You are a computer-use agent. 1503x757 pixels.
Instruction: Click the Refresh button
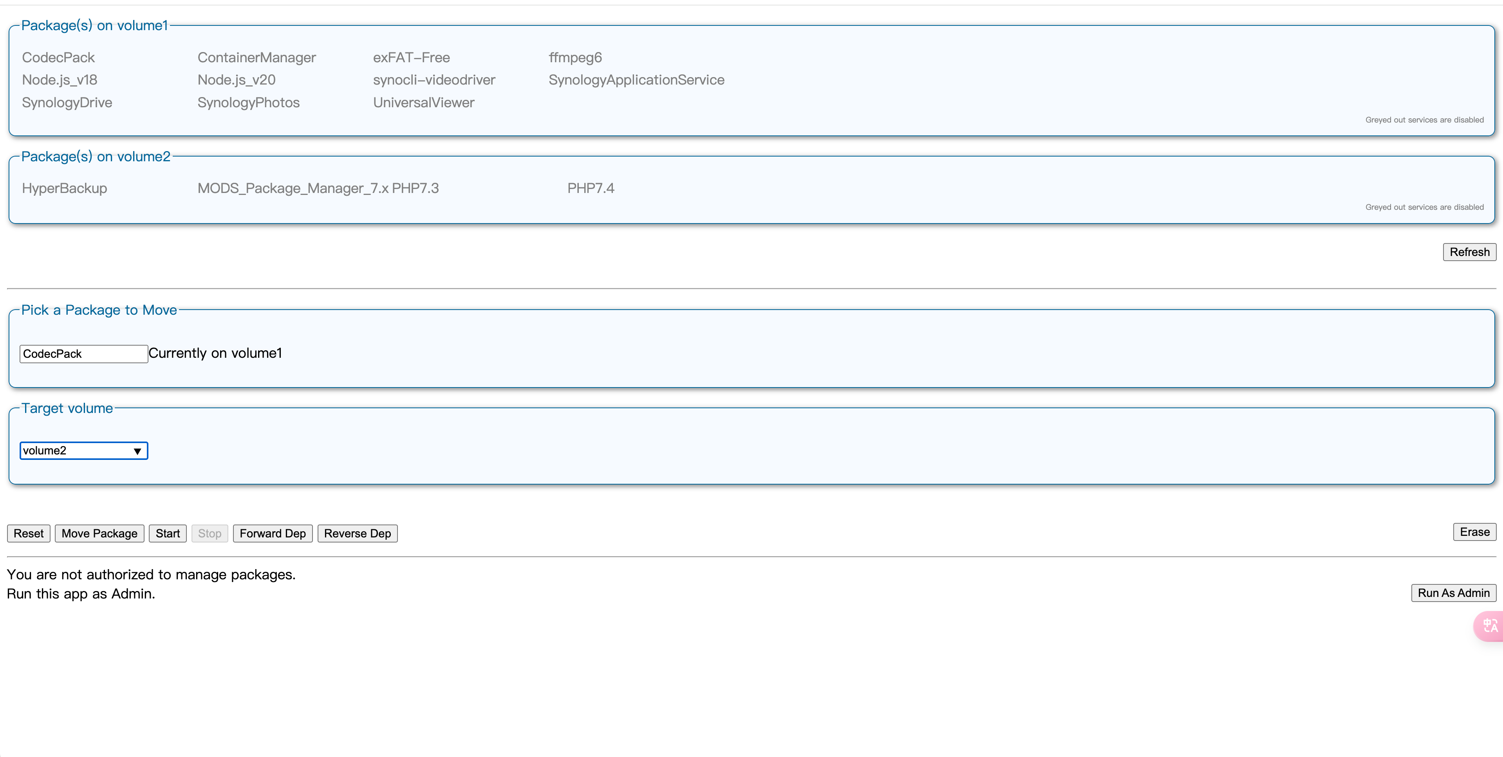1469,252
